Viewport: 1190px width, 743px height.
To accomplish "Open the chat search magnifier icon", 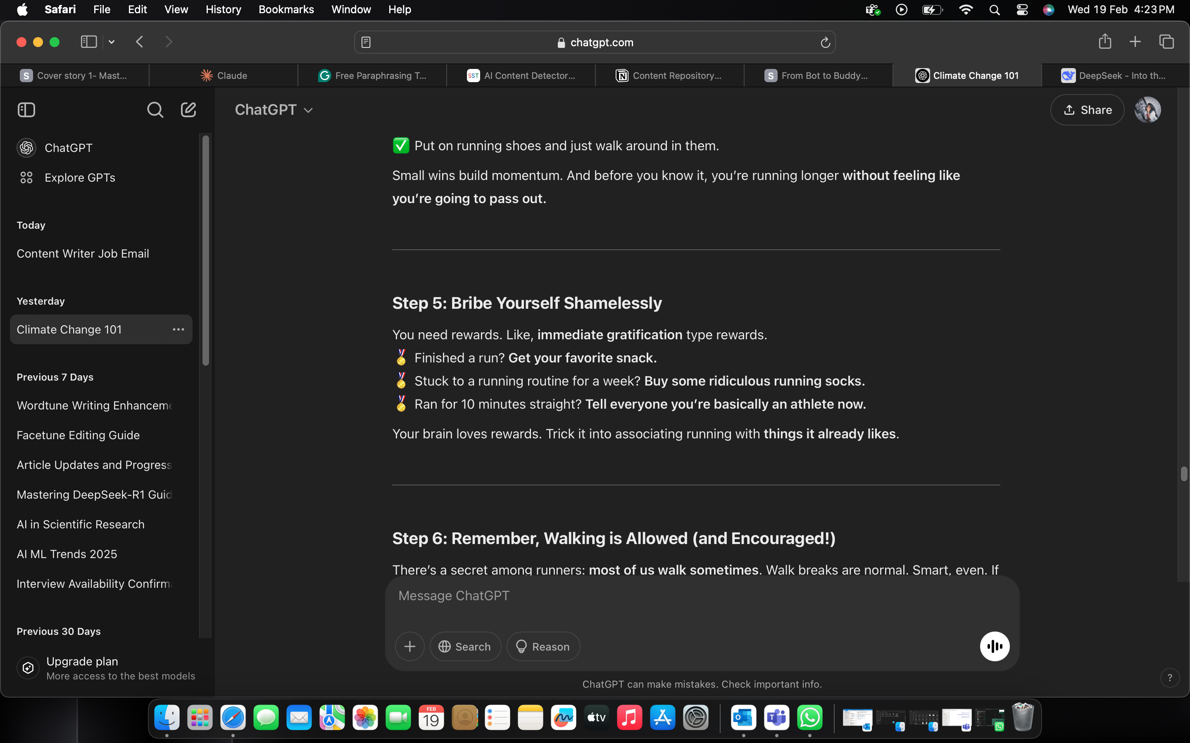I will (155, 109).
